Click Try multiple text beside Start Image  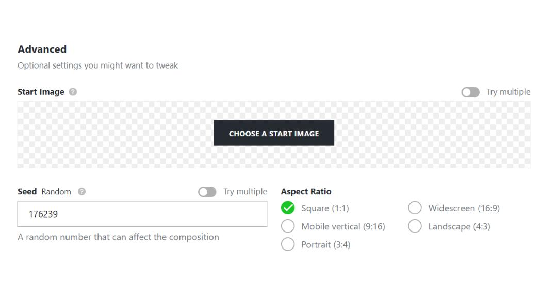tap(508, 92)
